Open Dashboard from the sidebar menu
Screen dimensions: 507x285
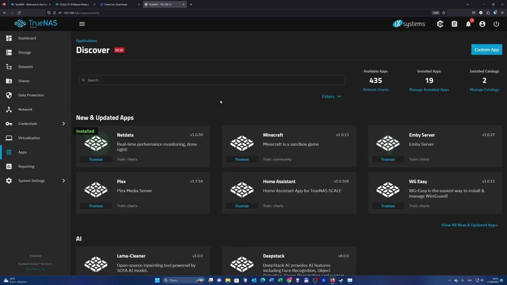[x=27, y=38]
